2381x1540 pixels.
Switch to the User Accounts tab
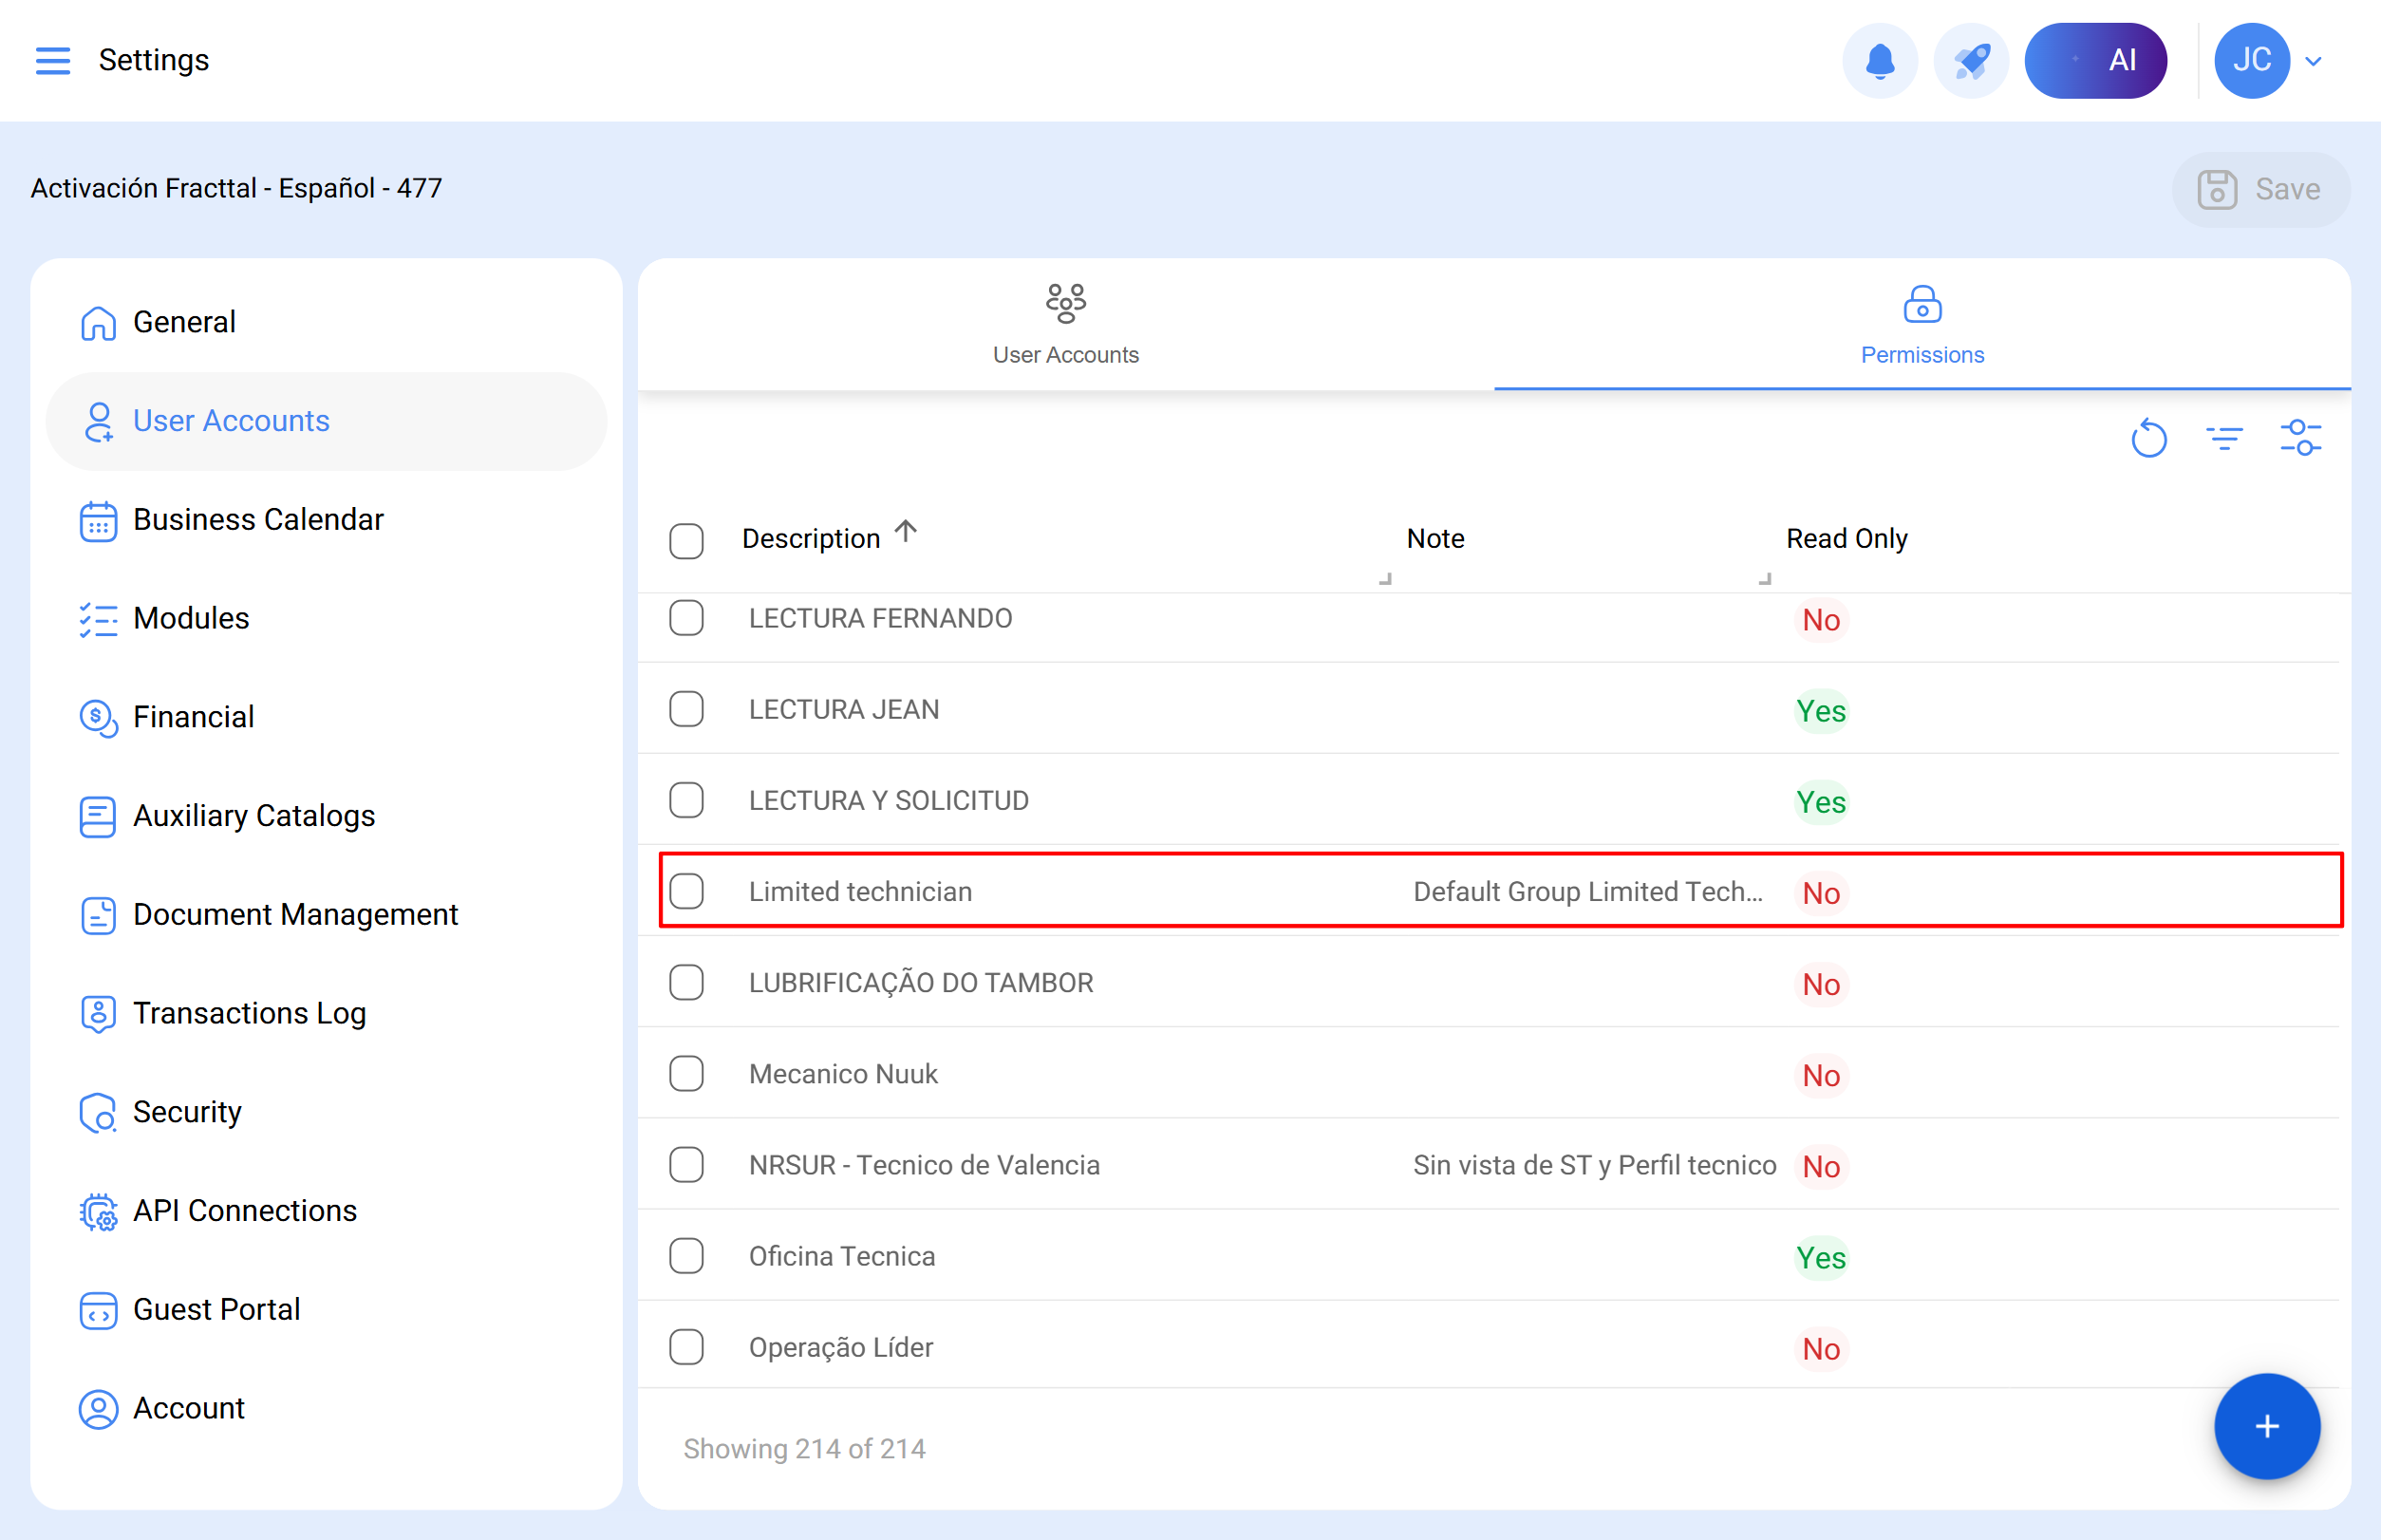click(1065, 325)
